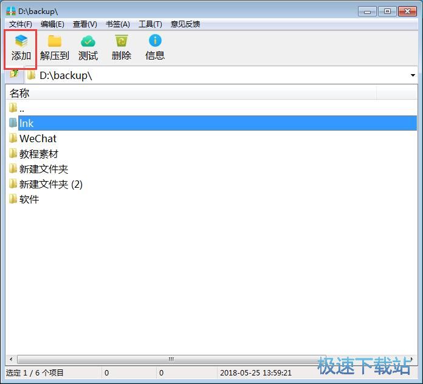Screen dimensions: 423x384
Task: Run the 测试 (Test) archive tool
Action: (88, 41)
